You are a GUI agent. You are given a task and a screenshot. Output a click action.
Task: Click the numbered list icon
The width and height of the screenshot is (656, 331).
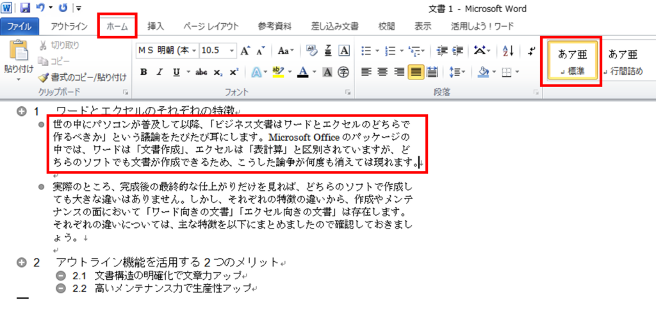pyautogui.click(x=390, y=51)
